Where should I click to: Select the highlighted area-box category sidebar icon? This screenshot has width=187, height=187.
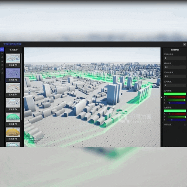pyautogui.click(x=2, y=49)
